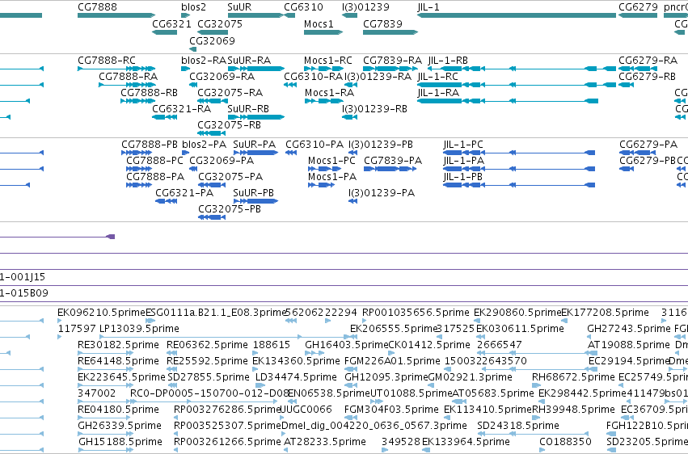This screenshot has height=454, width=688.
Task: Select EST RH68672.5prime
Action: click(536, 385)
